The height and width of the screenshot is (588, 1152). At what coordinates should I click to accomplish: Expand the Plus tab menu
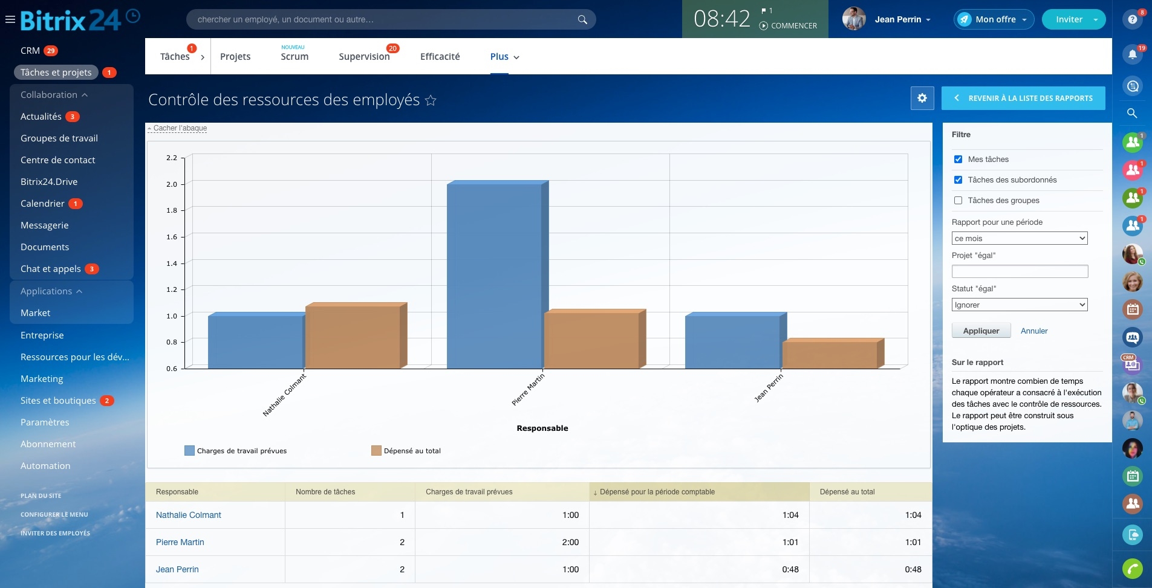click(x=505, y=57)
